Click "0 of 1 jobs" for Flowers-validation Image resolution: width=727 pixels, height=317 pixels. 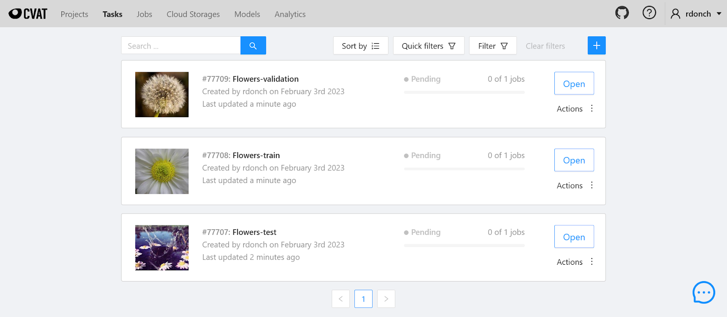click(506, 79)
